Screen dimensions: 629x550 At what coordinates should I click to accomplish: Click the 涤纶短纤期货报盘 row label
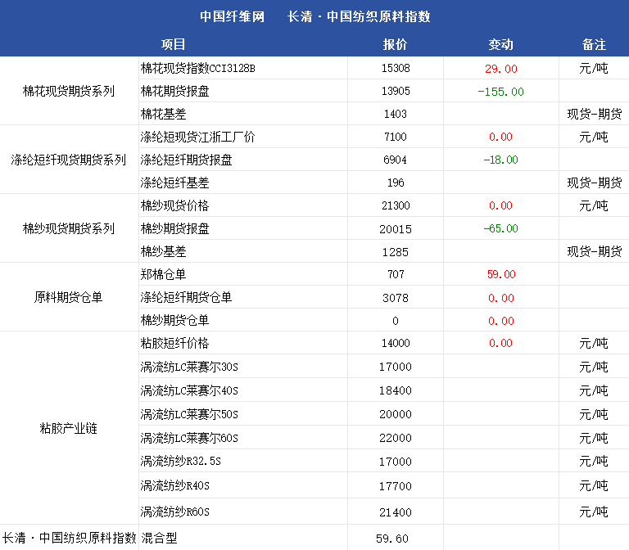click(x=186, y=160)
